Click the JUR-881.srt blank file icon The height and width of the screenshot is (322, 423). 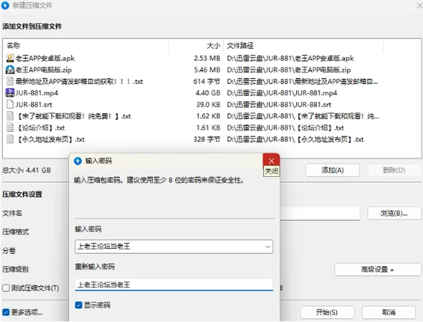pos(10,105)
